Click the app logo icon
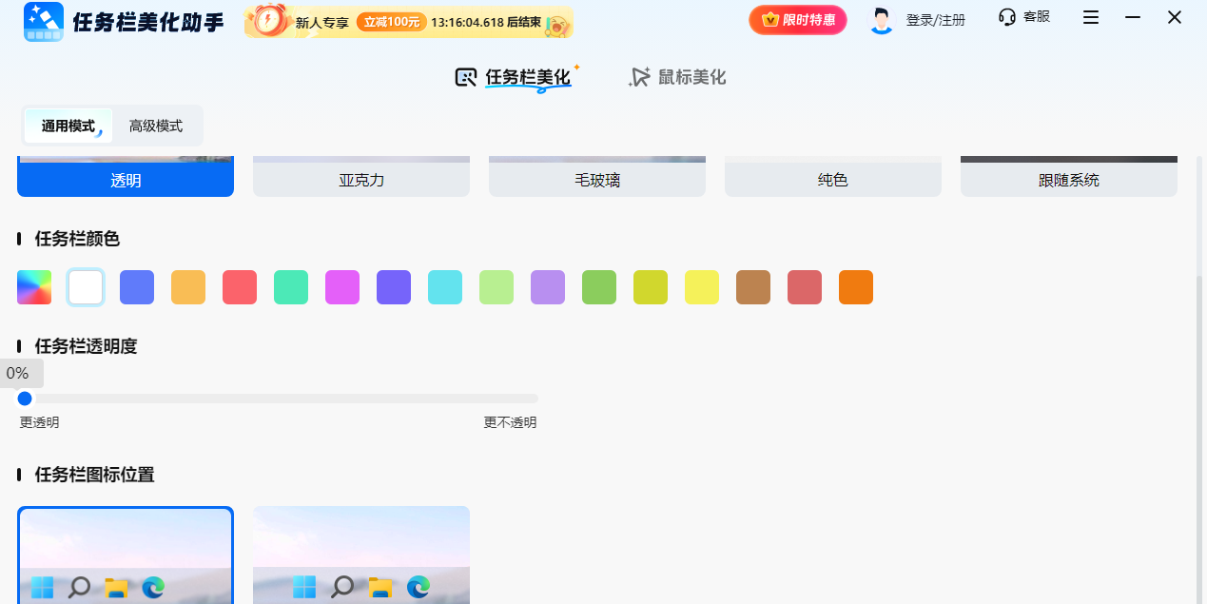 click(x=43, y=19)
